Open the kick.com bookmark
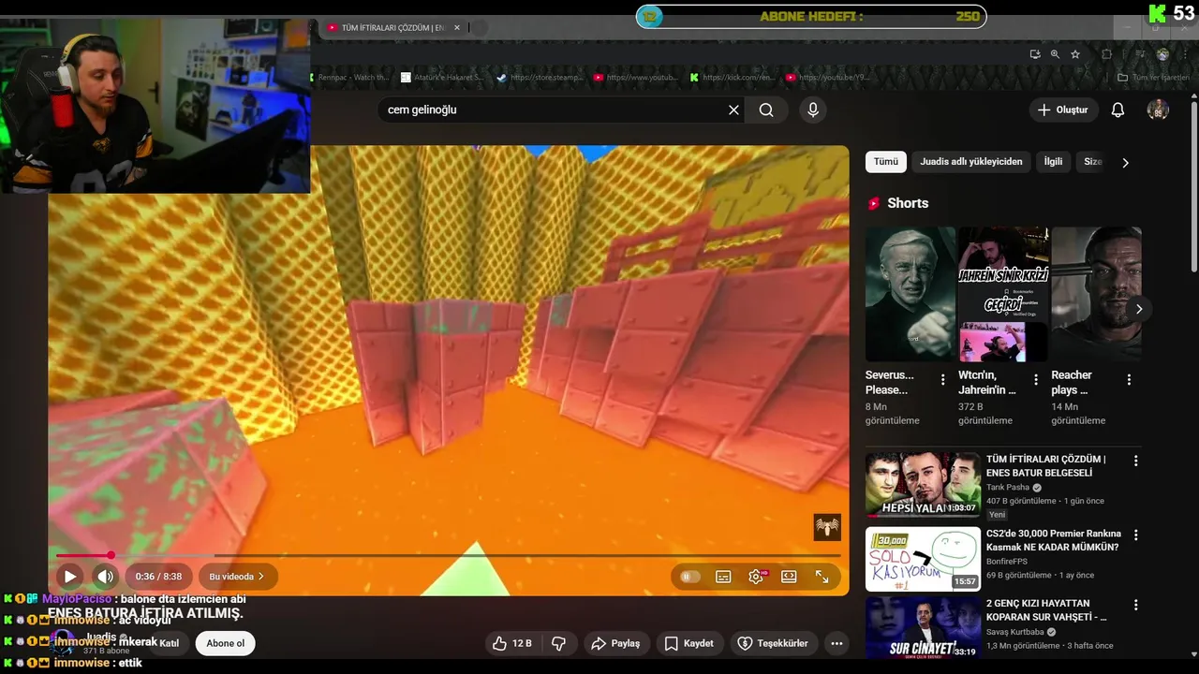1199x674 pixels. pyautogui.click(x=733, y=78)
